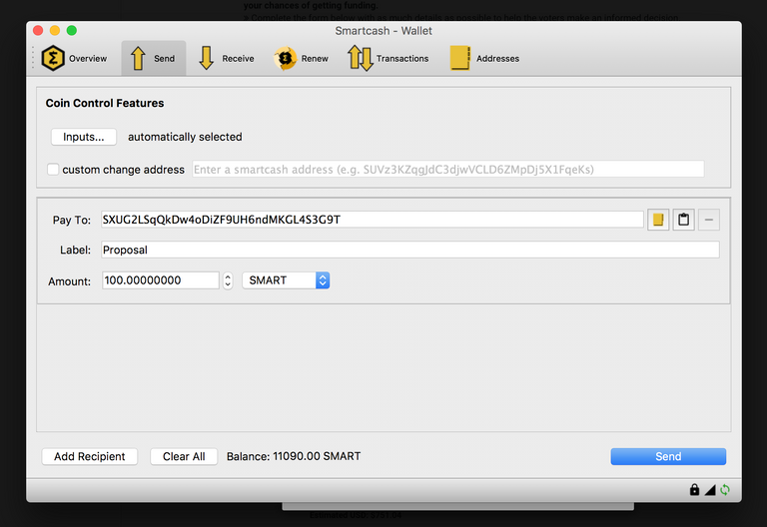Open the Transactions tab

pos(388,58)
